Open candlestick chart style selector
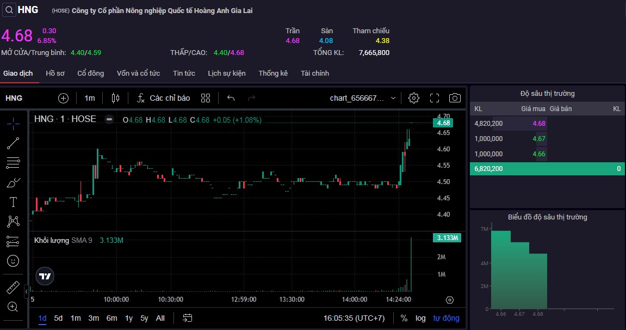The width and height of the screenshot is (626, 330). coord(115,98)
